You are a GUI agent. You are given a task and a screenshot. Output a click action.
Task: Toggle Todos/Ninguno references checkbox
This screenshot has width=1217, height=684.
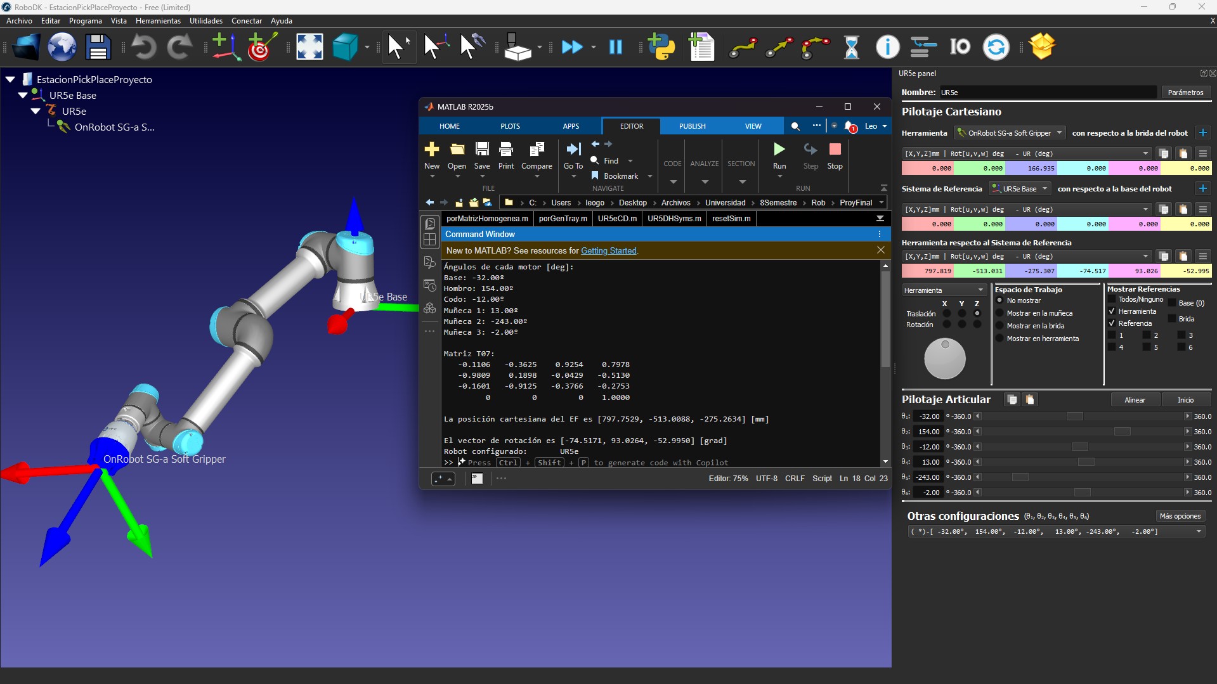(1111, 299)
